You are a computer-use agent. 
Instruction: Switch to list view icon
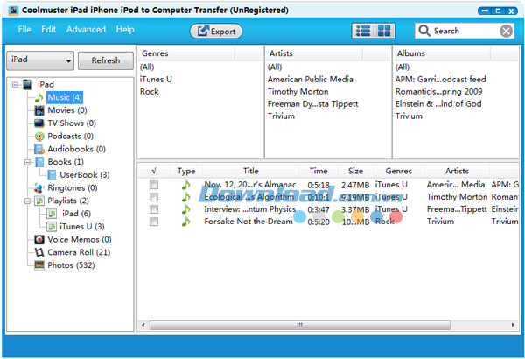(x=362, y=31)
